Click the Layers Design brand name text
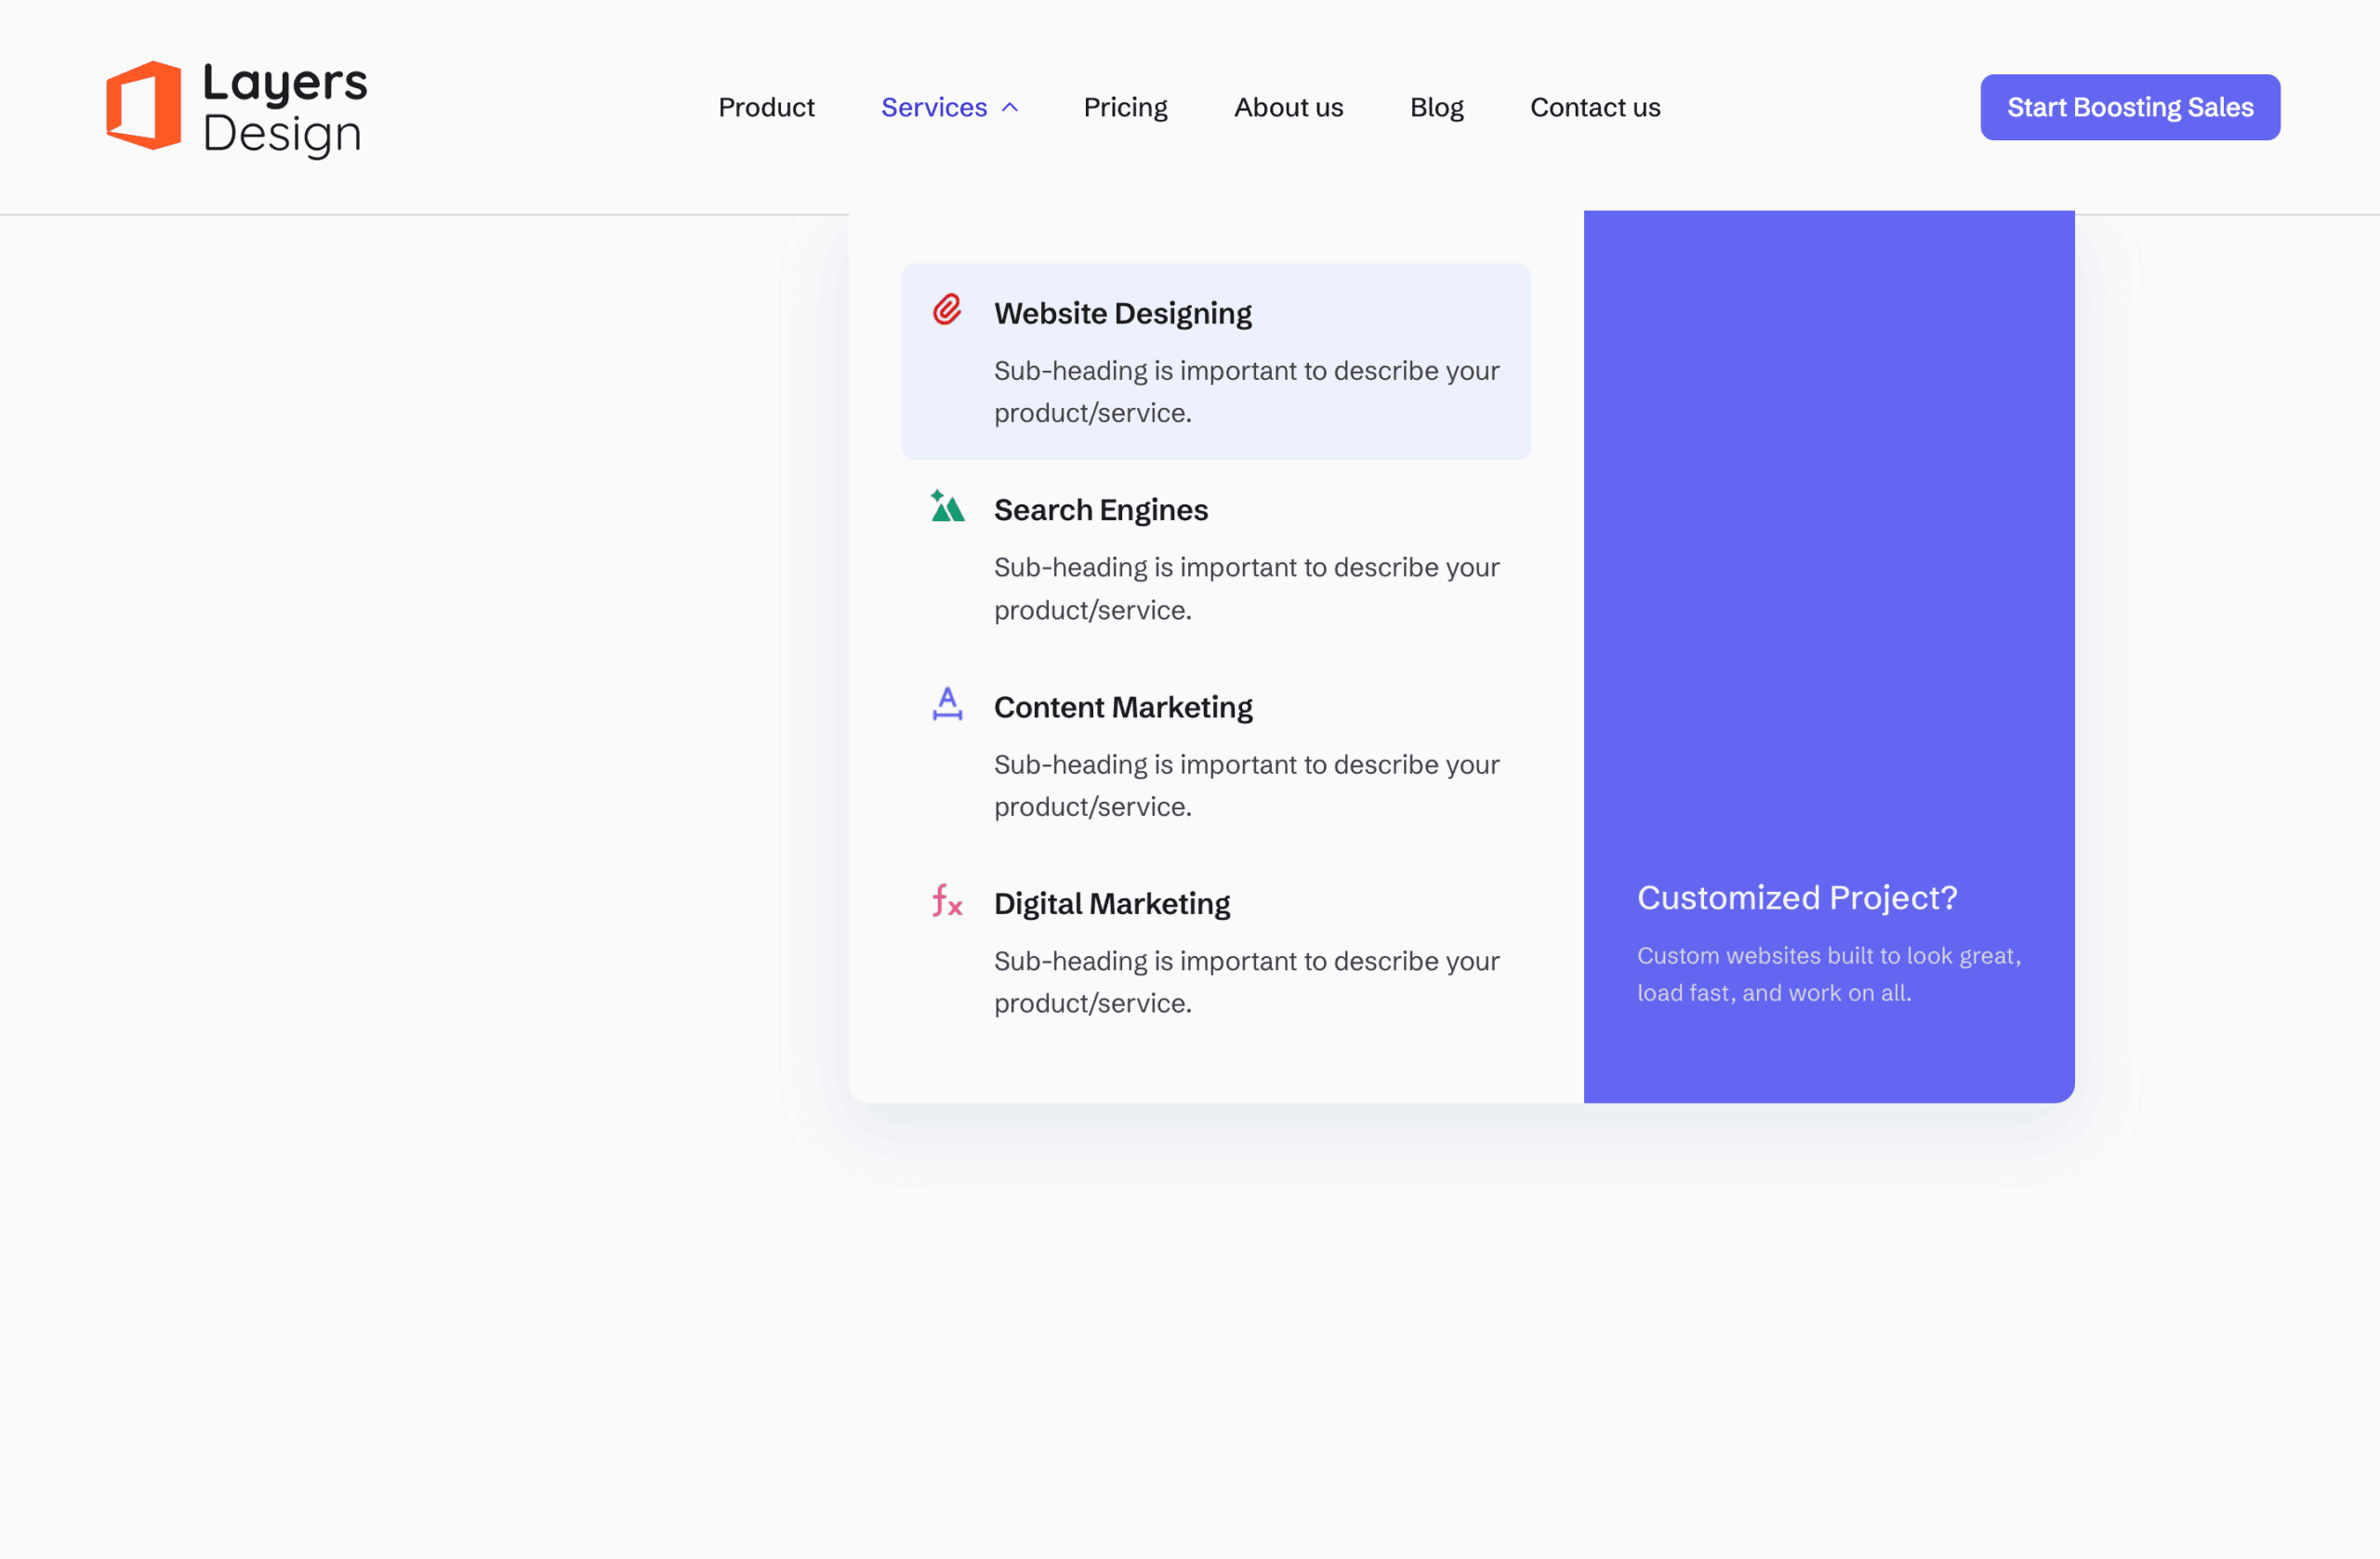The image size is (2380, 1559). [284, 108]
